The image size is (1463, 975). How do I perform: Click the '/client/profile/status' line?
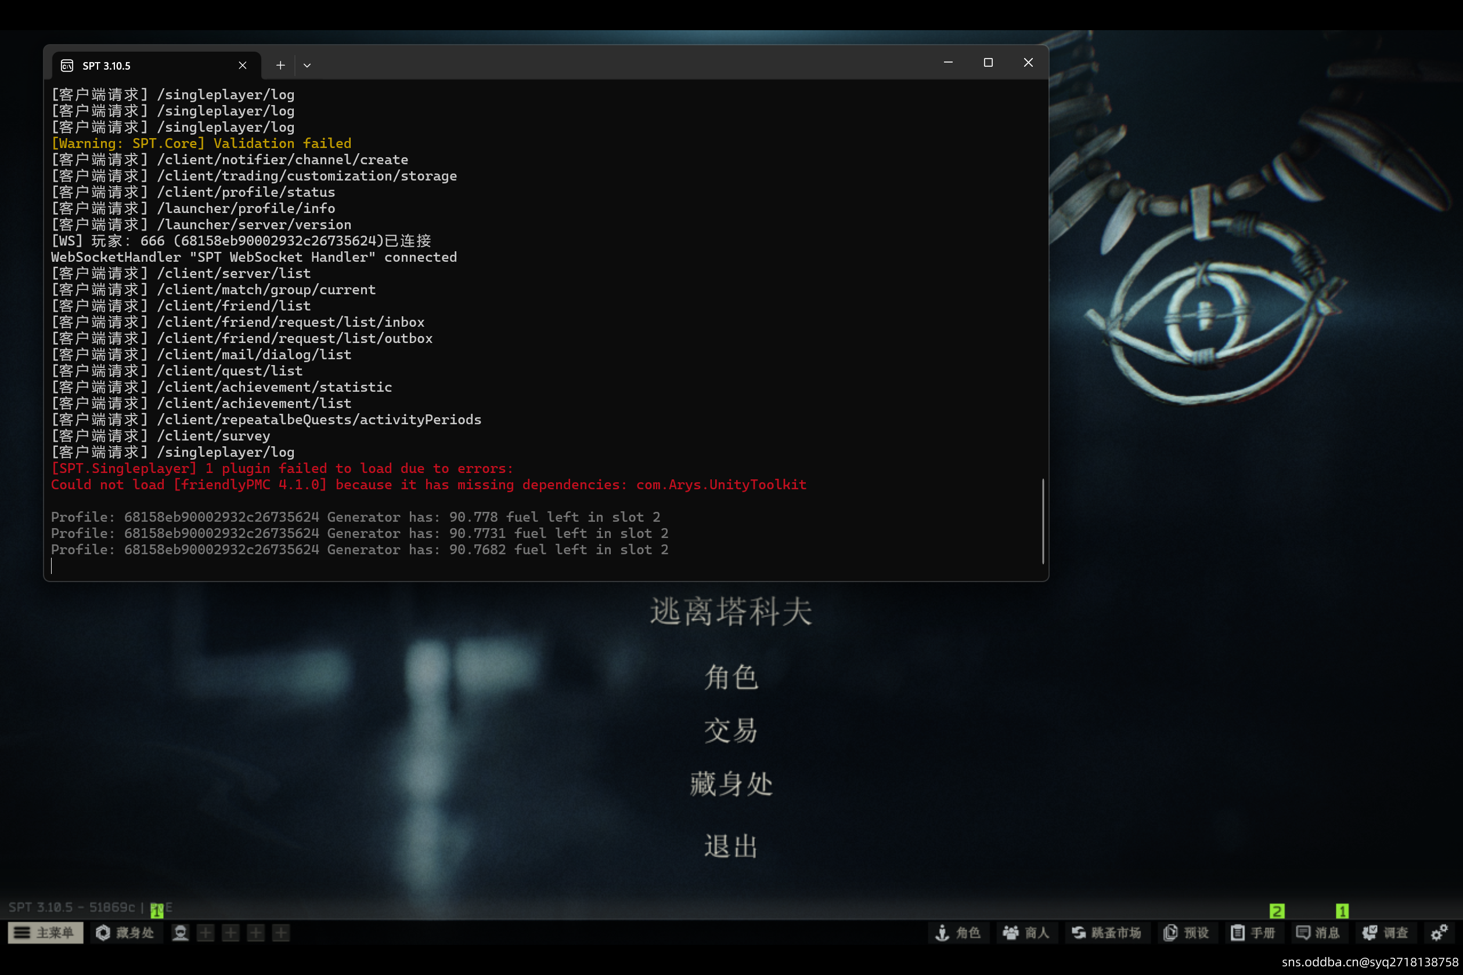pos(193,192)
